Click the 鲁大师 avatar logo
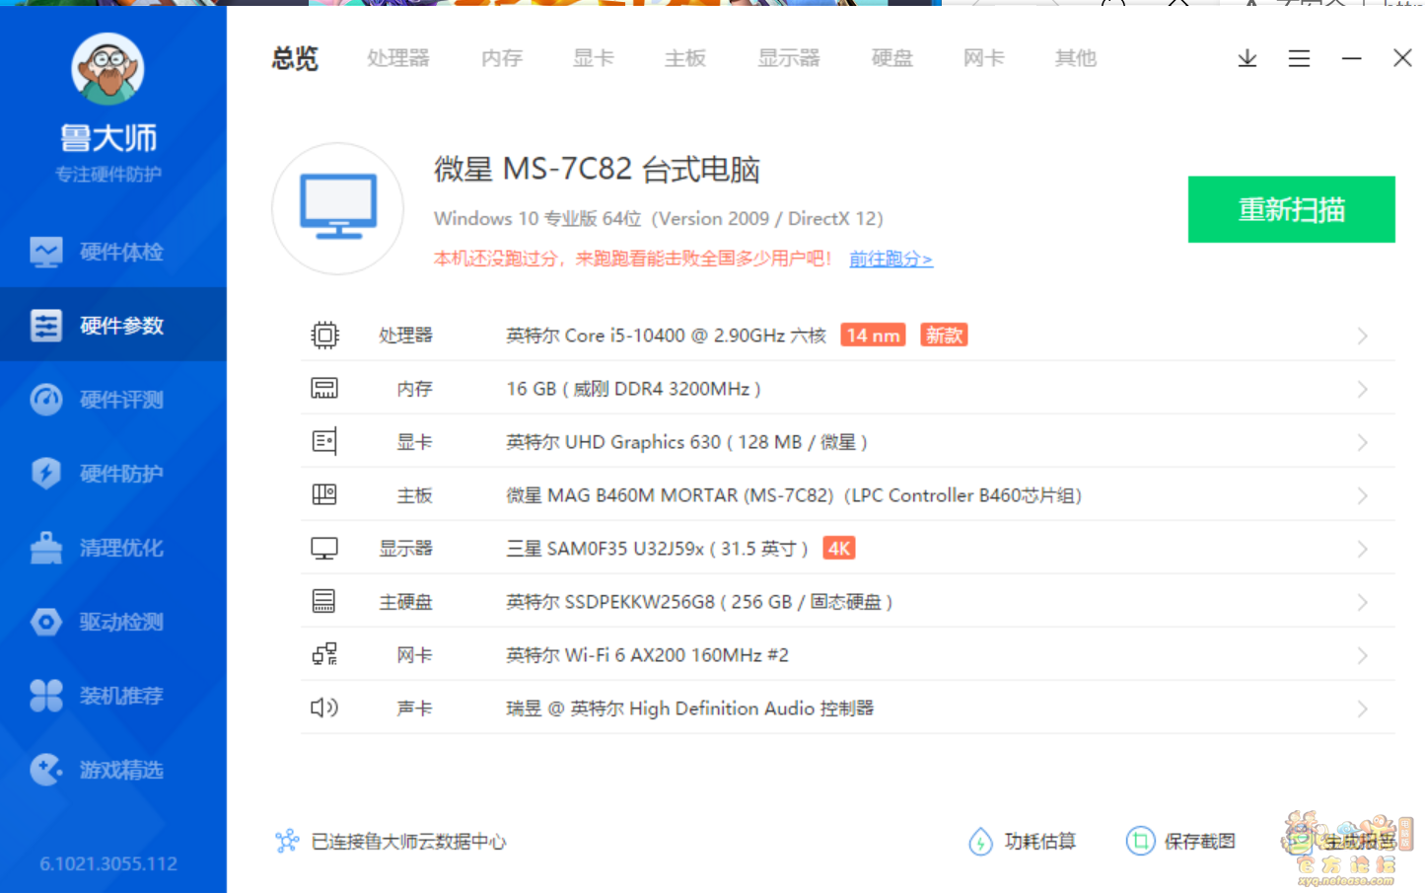This screenshot has width=1425, height=893. pyautogui.click(x=107, y=69)
